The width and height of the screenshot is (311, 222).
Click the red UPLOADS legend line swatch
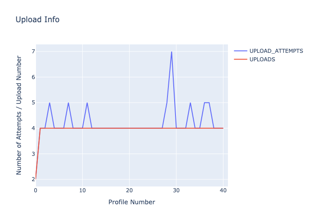[x=240, y=59]
